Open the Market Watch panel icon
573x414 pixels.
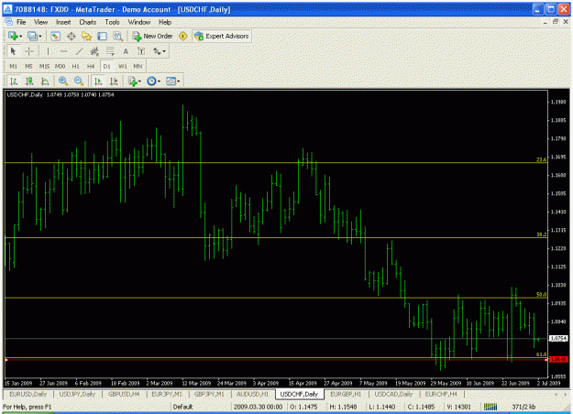[56, 36]
